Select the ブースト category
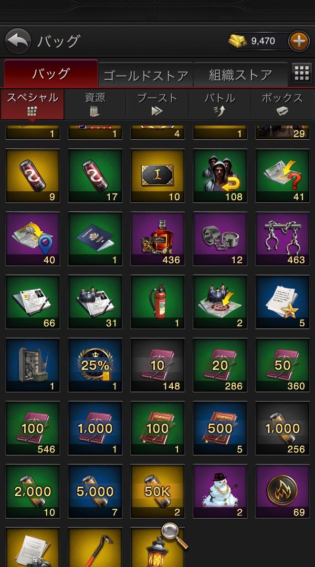The width and height of the screenshot is (315, 567). pyautogui.click(x=157, y=104)
